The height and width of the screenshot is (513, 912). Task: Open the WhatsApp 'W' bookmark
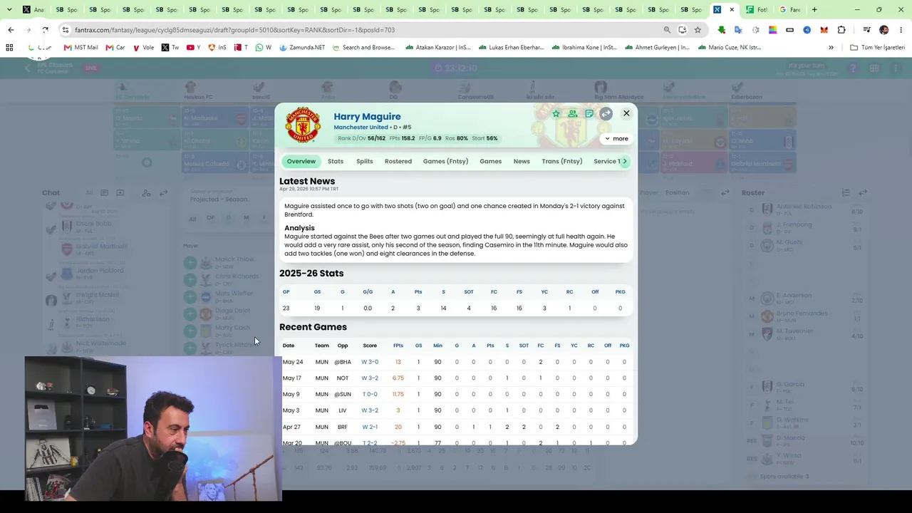coord(263,48)
